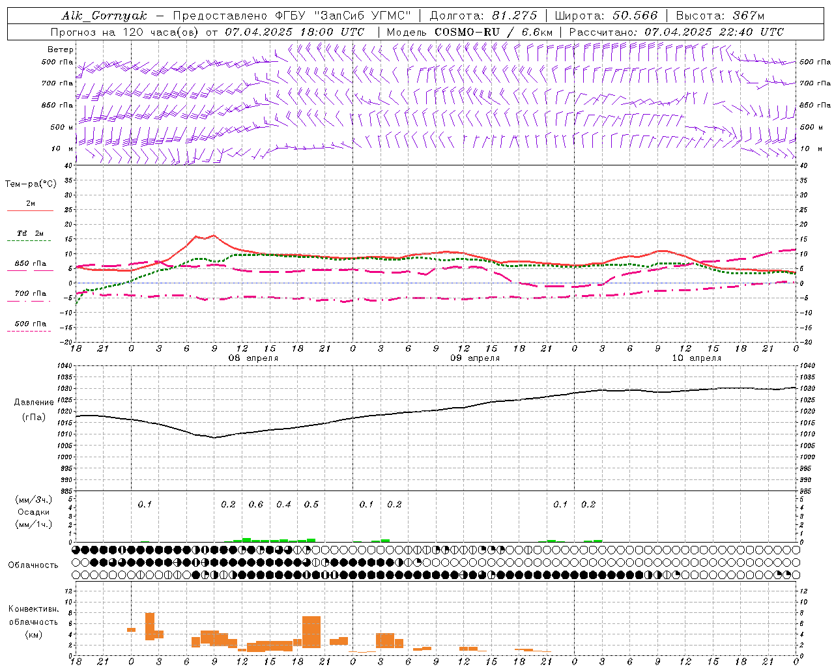Click the 0.5 precipitation amount value
This screenshot has width=834, height=667.
[x=311, y=505]
